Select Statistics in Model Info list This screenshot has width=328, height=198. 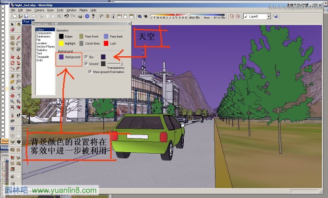coord(42,50)
